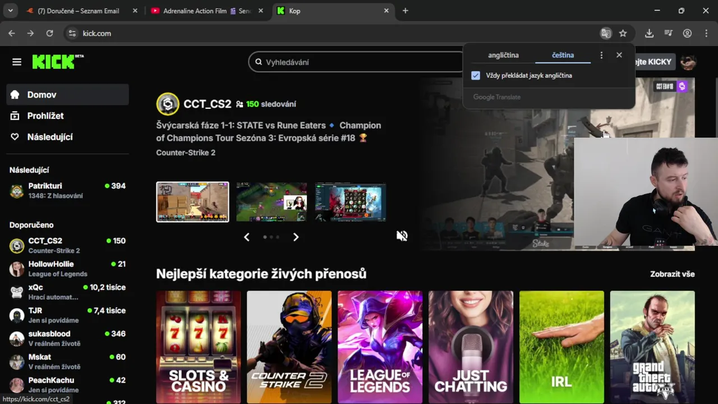The image size is (718, 404).
Task: Open the Just Chatting category
Action: click(471, 347)
